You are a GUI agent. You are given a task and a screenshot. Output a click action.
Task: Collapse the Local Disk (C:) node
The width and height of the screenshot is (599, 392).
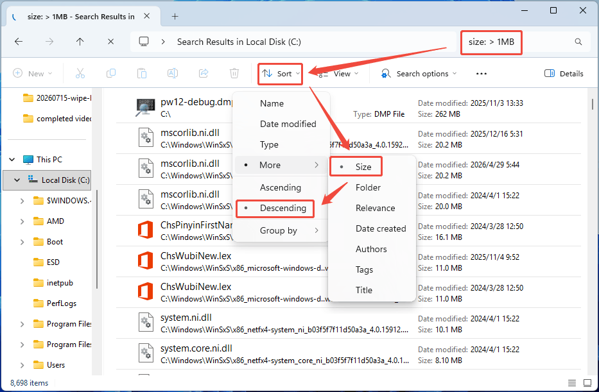(17, 180)
